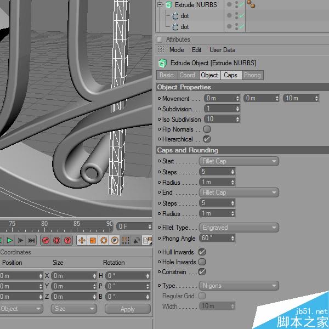Viewport: 329px width, 329px height.
Task: Start playback with the green play button
Action: pos(10,241)
